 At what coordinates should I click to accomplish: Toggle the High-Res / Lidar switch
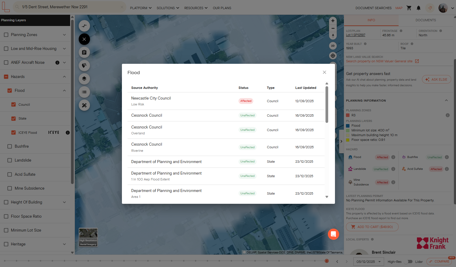point(409,262)
